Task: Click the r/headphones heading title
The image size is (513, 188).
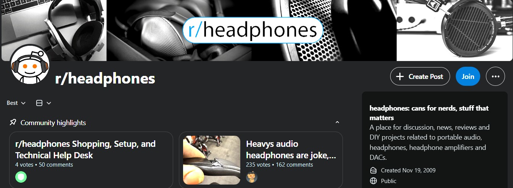Action: (x=105, y=79)
